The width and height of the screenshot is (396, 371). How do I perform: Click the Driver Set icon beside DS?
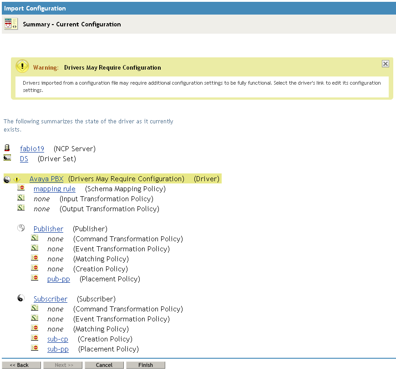click(7, 158)
